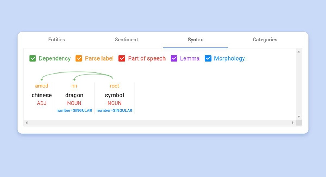
Task: Disable the Part of speech checkbox
Action: (122, 58)
